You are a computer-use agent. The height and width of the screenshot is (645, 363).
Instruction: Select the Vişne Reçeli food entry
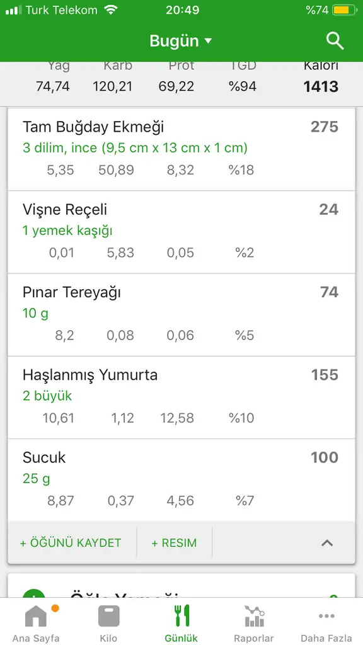click(181, 232)
